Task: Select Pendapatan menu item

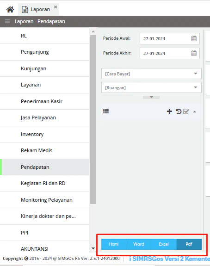Action: coord(44,167)
